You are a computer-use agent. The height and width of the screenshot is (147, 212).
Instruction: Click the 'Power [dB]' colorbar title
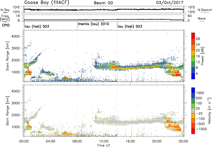pyautogui.click(x=202, y=56)
